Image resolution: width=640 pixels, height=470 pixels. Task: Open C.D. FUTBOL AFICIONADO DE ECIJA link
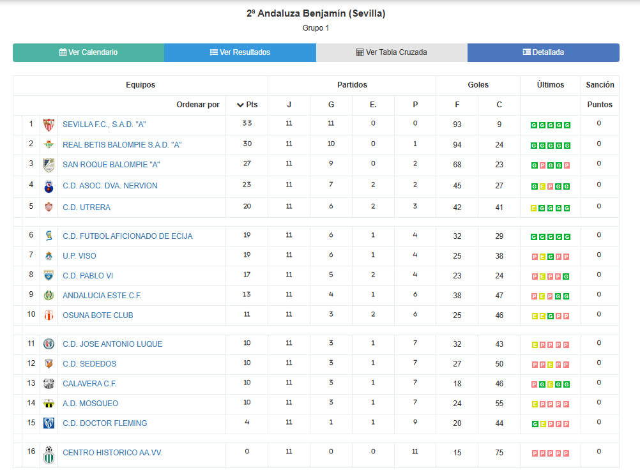[x=127, y=236]
